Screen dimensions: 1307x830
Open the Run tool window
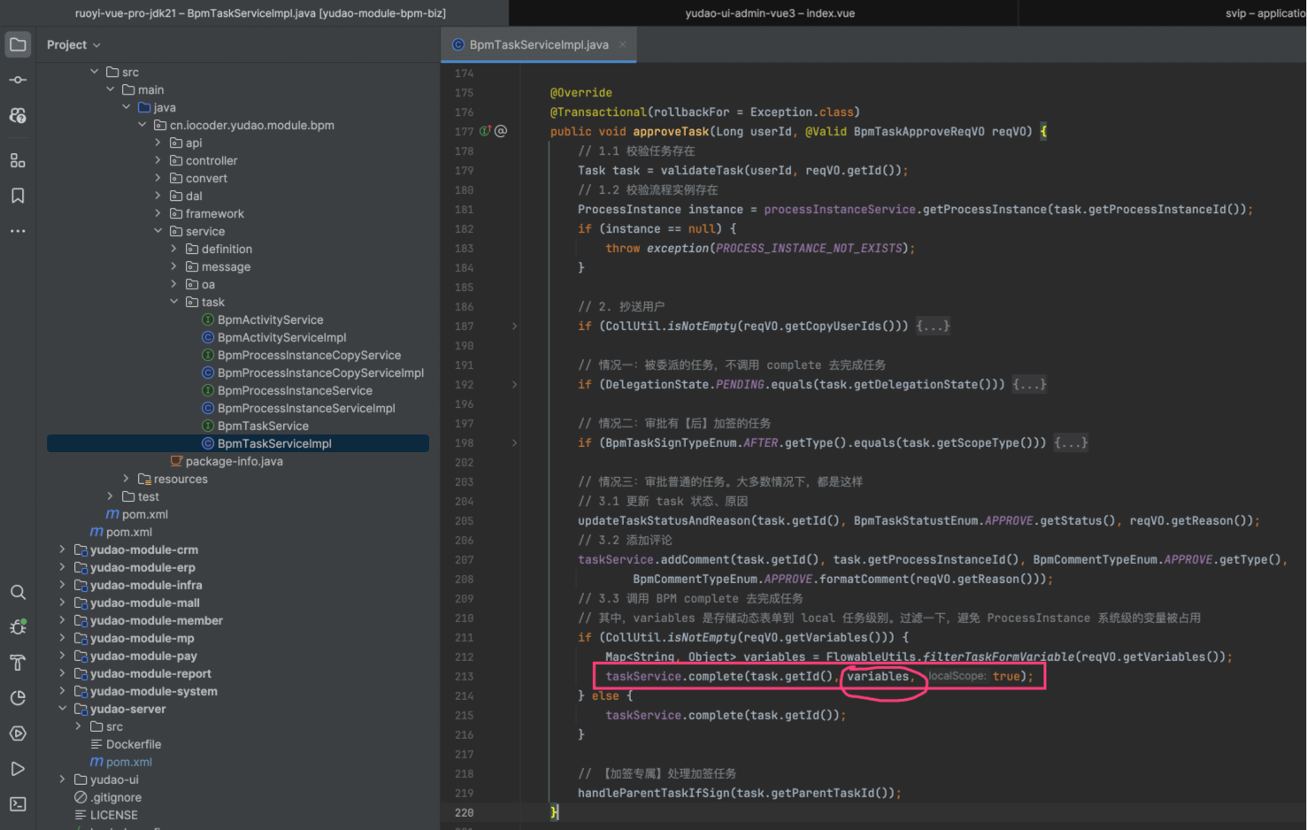pyautogui.click(x=18, y=769)
